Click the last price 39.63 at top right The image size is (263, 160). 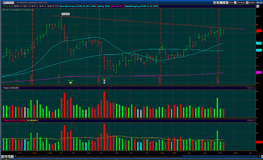click(x=259, y=2)
